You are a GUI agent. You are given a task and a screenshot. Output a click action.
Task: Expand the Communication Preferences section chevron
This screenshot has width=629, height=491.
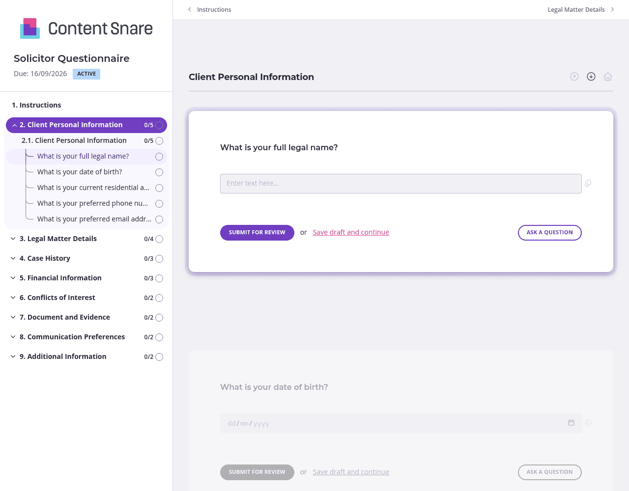tap(13, 337)
